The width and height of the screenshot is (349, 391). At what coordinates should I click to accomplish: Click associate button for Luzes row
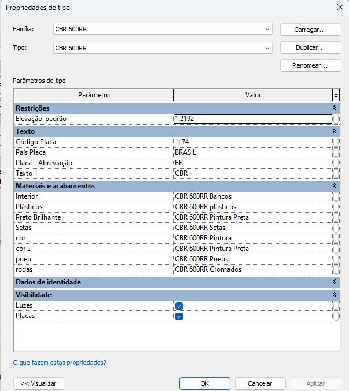click(x=336, y=305)
